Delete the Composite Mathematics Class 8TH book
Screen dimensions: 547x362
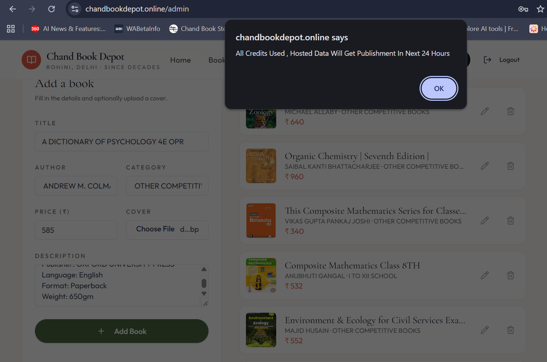511,275
